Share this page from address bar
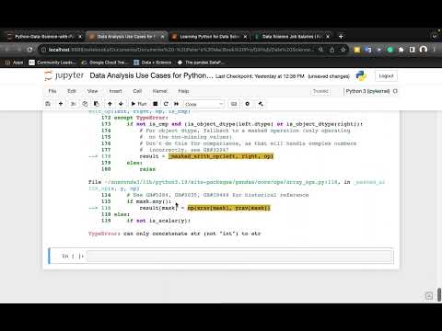 tap(331, 50)
